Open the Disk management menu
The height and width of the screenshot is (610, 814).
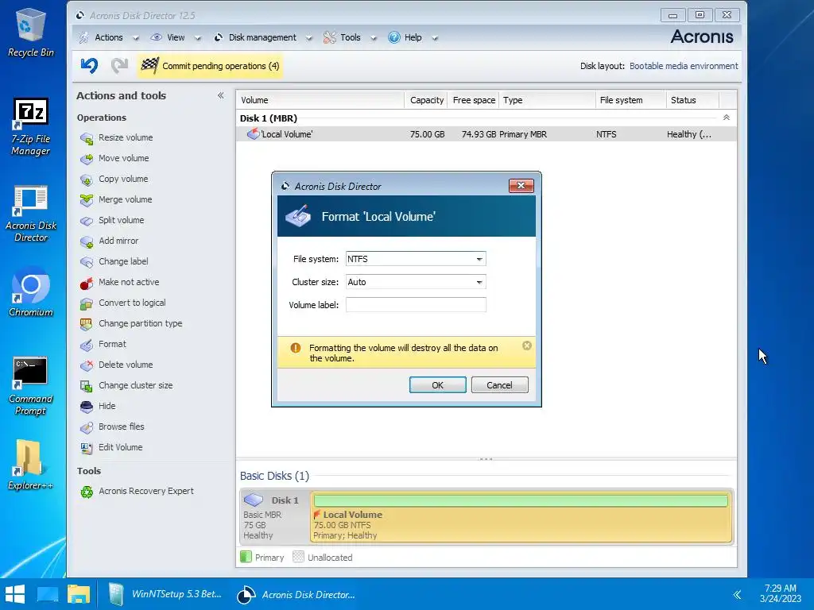click(x=262, y=37)
